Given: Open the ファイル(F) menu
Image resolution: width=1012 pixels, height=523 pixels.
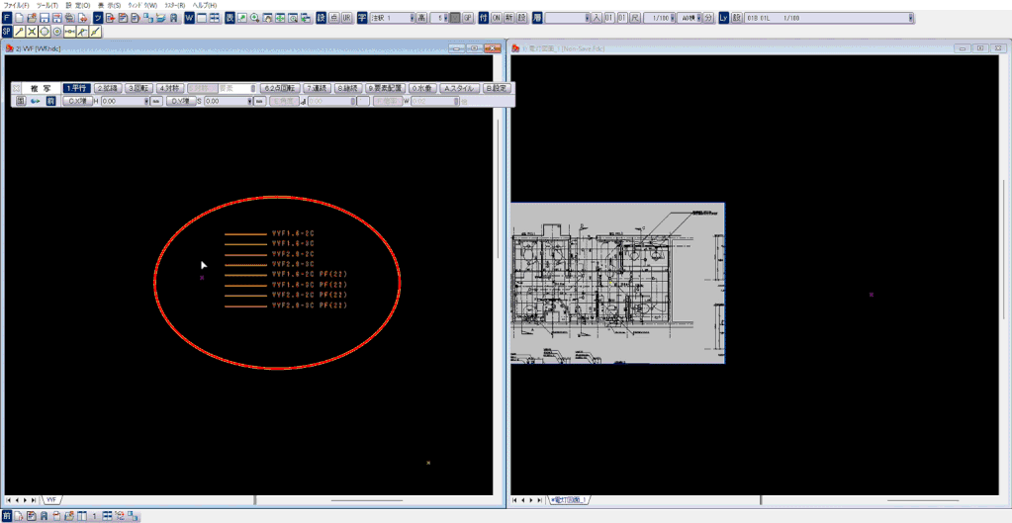Looking at the screenshot, I should coord(16,5).
